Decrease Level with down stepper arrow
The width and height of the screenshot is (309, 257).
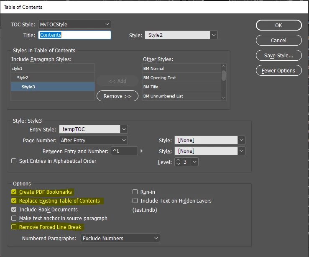click(x=178, y=164)
